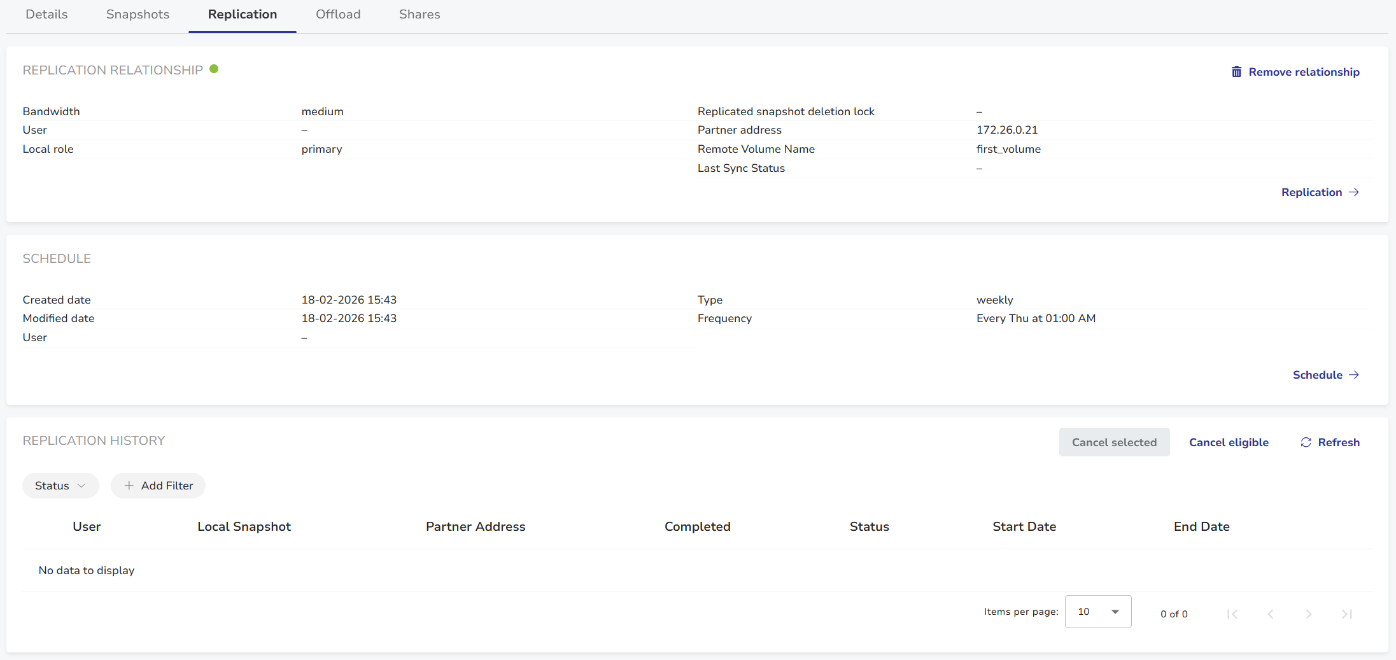
Task: Go to first page of history
Action: [x=1232, y=614]
